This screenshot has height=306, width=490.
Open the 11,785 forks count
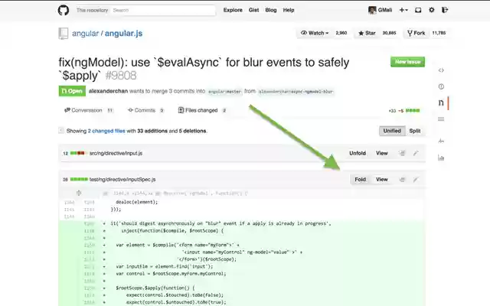click(x=439, y=33)
